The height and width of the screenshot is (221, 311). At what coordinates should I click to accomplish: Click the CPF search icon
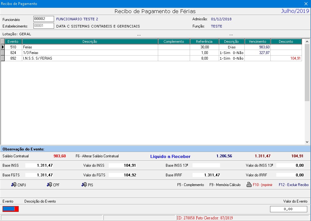49,185
